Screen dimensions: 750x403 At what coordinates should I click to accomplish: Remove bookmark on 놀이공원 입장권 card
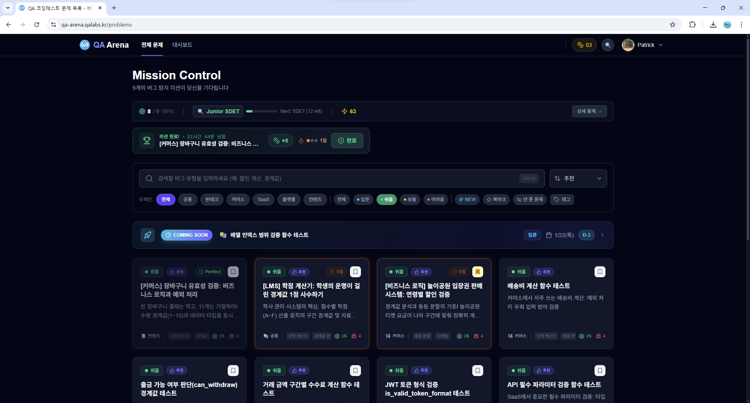pyautogui.click(x=478, y=272)
